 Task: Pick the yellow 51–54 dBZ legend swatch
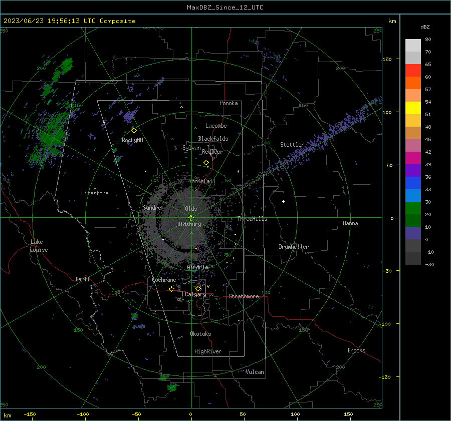413,108
